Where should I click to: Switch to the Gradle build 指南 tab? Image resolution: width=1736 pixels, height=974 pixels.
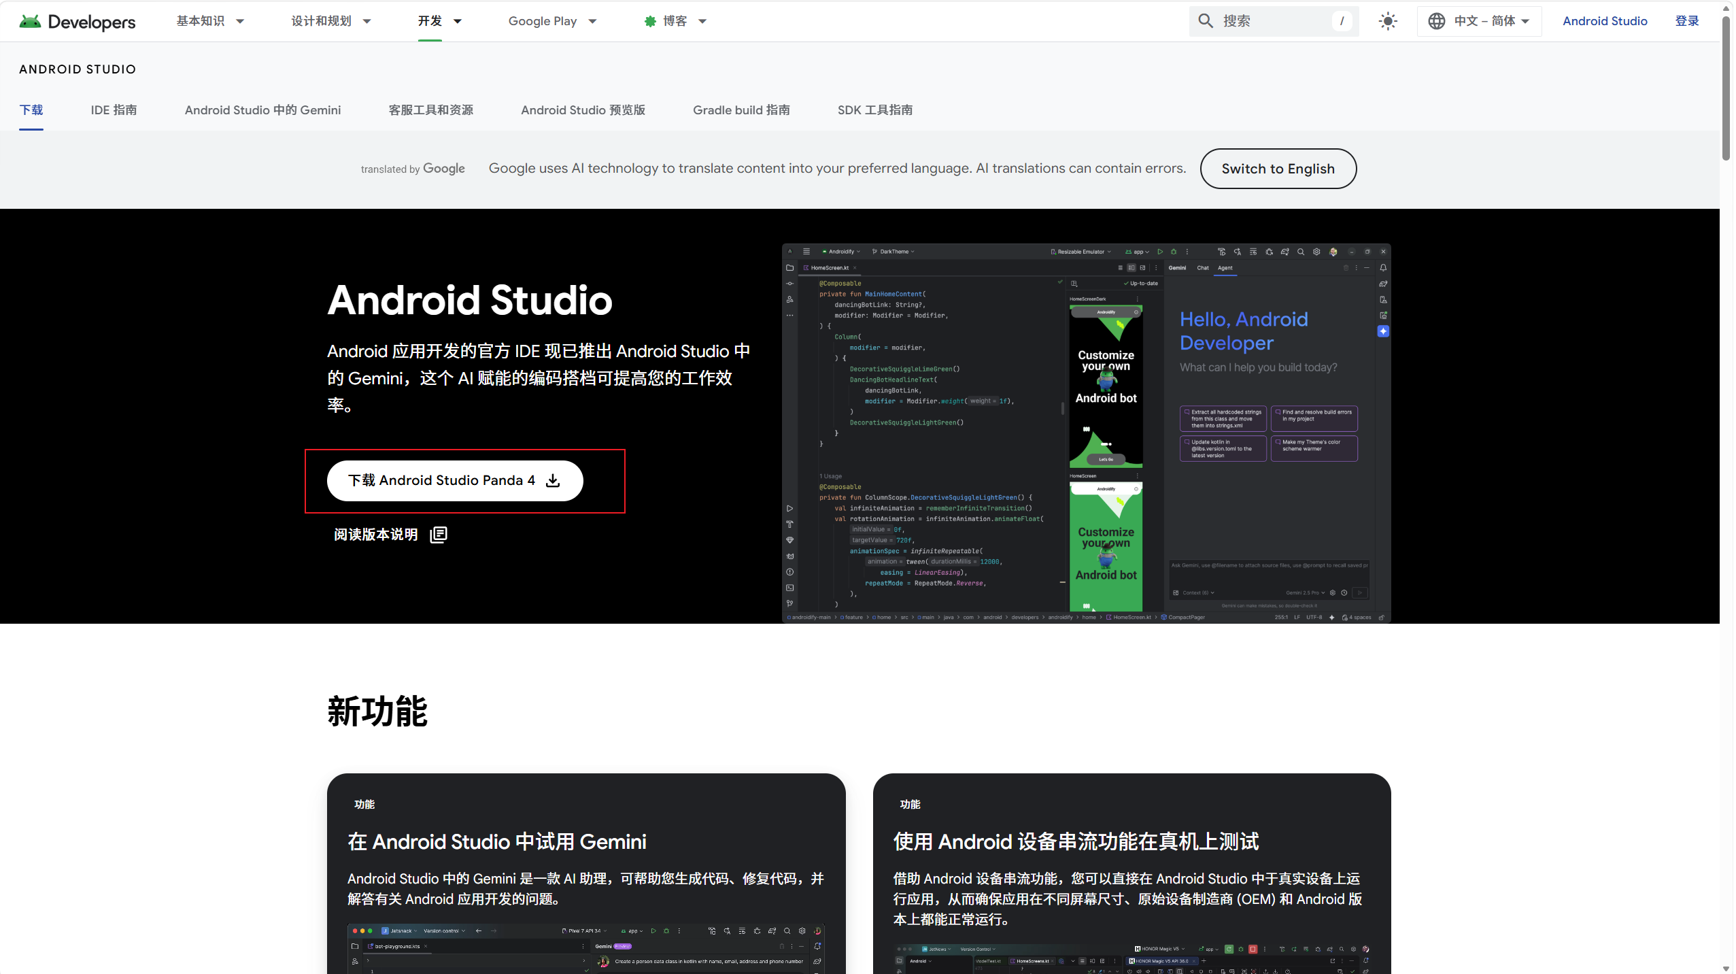tap(741, 110)
